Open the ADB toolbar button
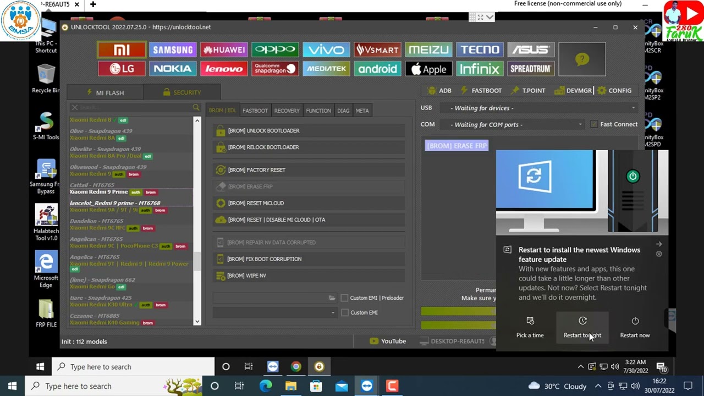Viewport: 704px width, 396px height. (439, 91)
